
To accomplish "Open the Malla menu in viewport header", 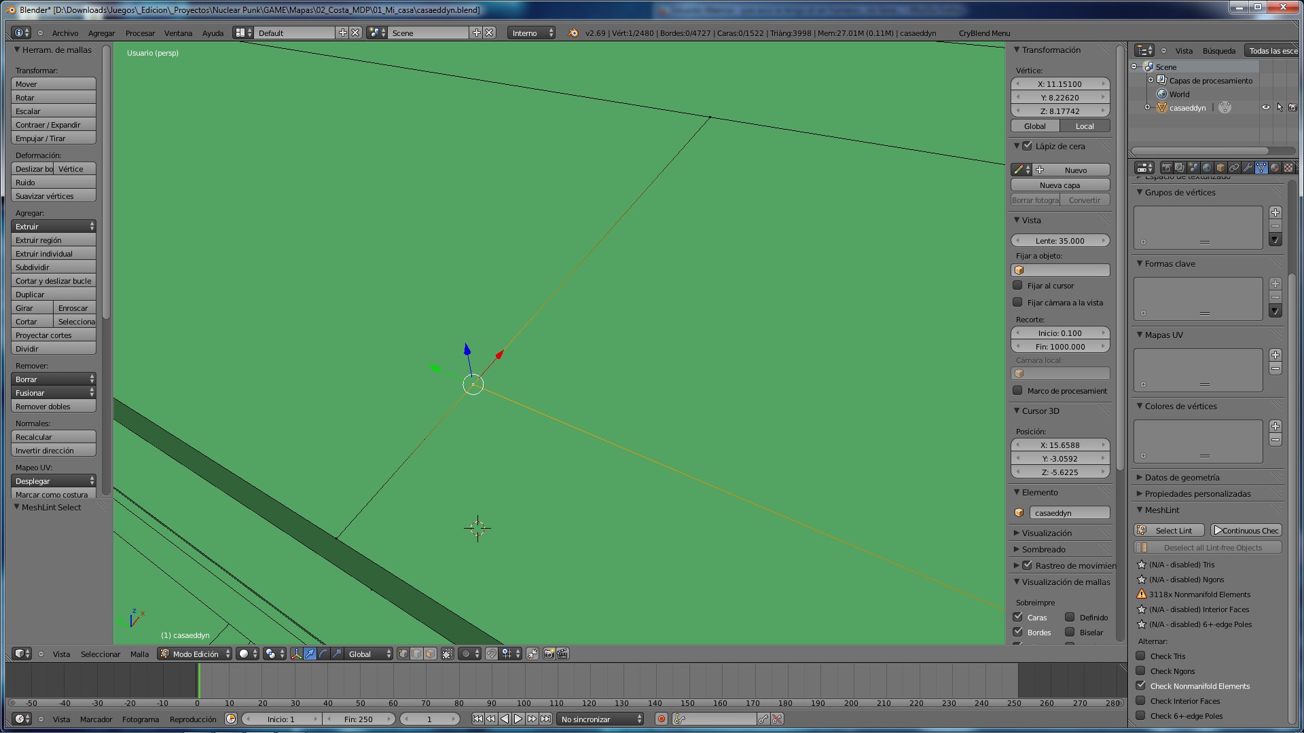I will [139, 654].
